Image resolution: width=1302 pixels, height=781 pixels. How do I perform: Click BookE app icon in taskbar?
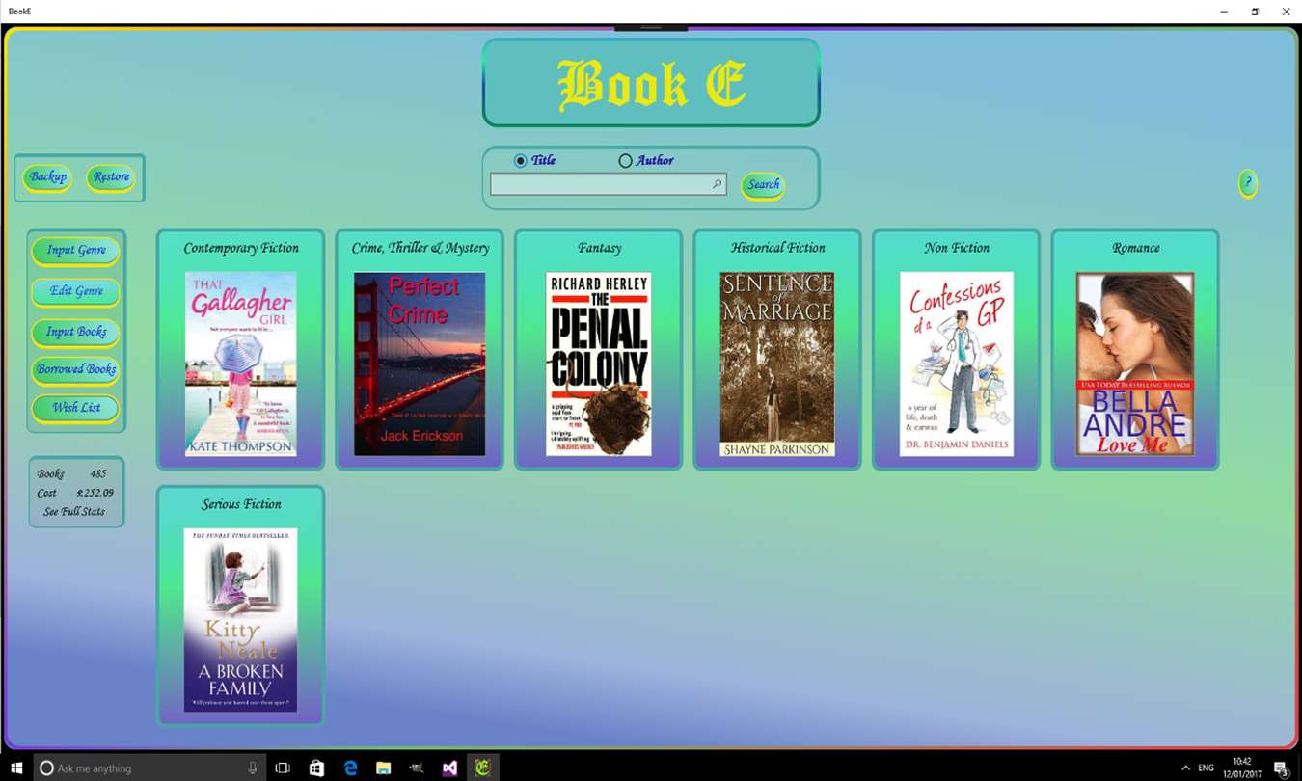[483, 768]
